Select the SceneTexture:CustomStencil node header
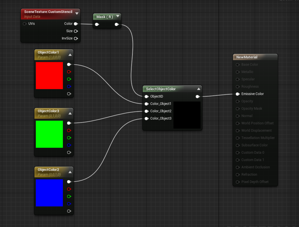The width and height of the screenshot is (299, 227). tap(51, 14)
